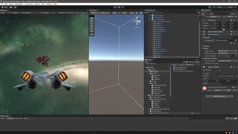This screenshot has width=238, height=134.
Task: Disable the Mesh Renderer component checkbox
Action: click(206, 35)
